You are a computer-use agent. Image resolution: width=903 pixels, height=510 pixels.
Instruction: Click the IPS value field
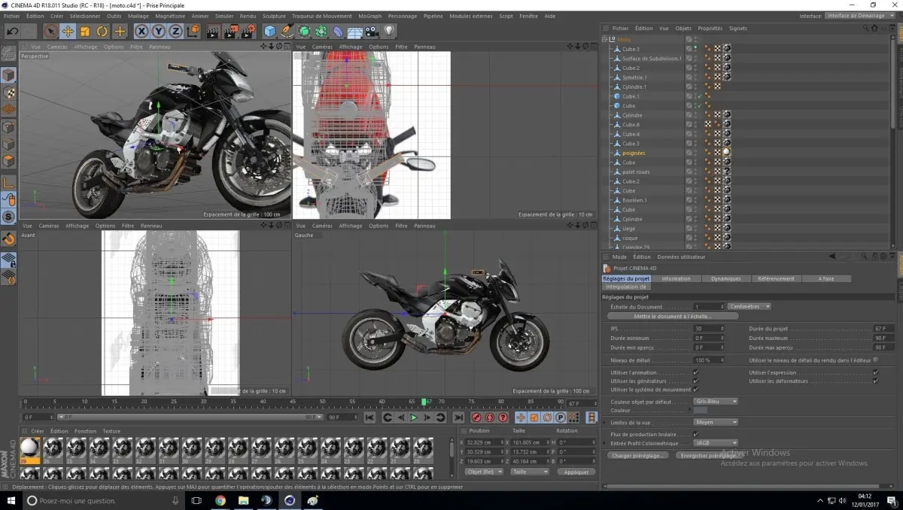[x=707, y=329]
